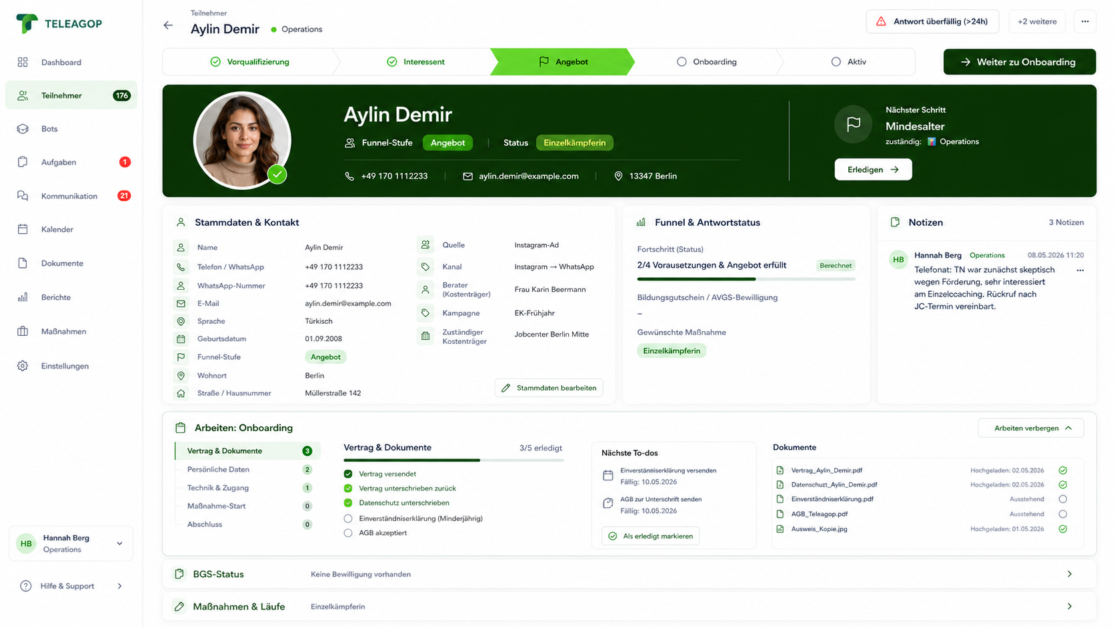Click the Funnel & Antwortstatus chart icon
The height and width of the screenshot is (627, 1115).
click(x=641, y=222)
